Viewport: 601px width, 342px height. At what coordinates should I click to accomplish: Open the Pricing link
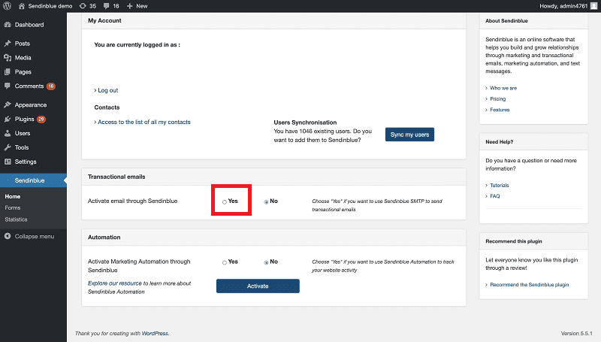click(497, 99)
